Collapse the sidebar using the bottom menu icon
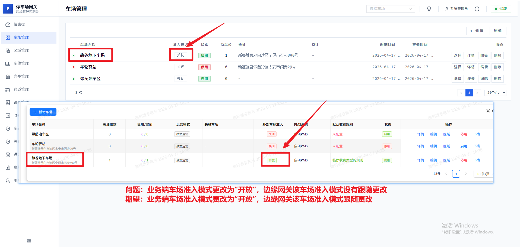 29,241
